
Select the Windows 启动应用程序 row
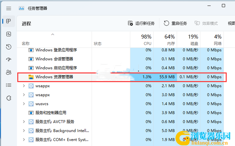[120, 68]
